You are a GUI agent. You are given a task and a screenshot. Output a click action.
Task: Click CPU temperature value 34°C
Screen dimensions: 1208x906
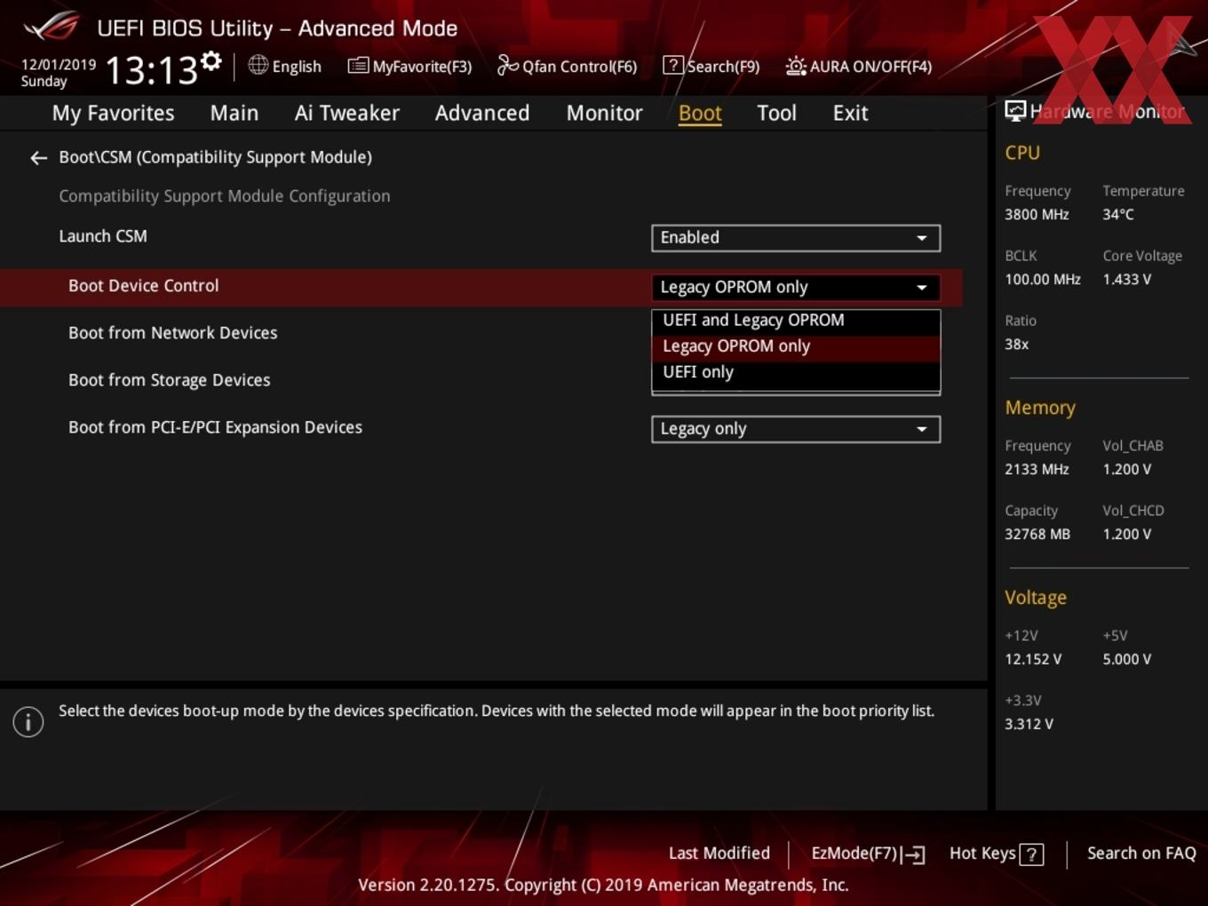[x=1118, y=215]
